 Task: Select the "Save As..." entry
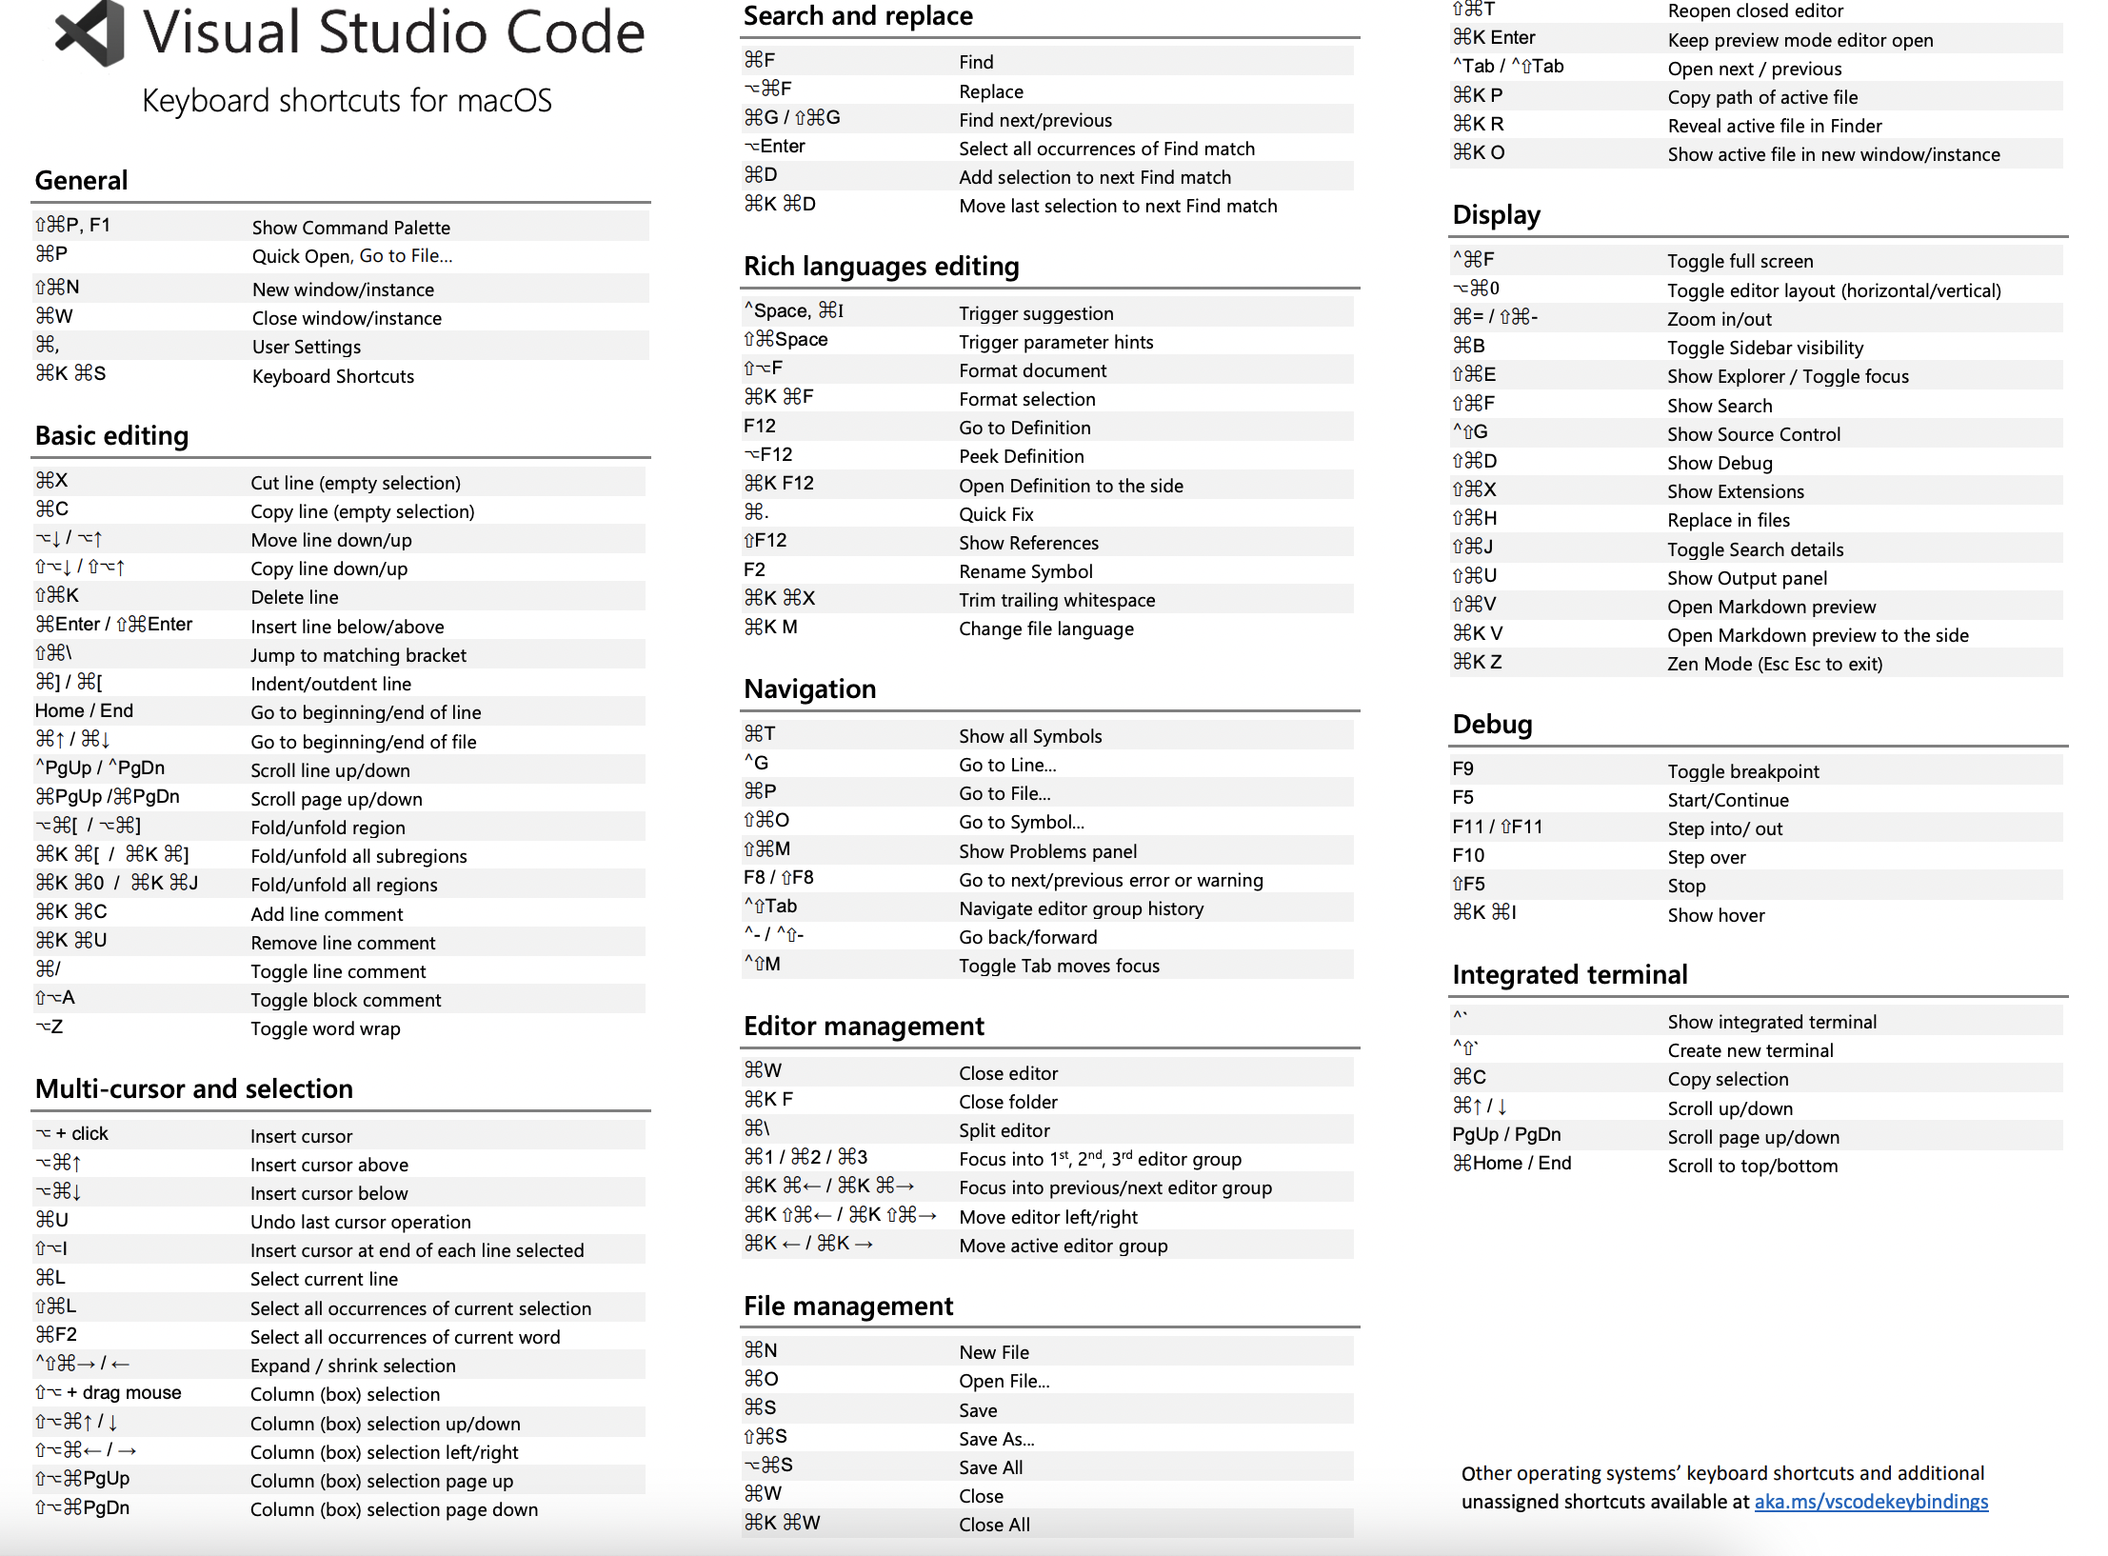click(997, 1439)
